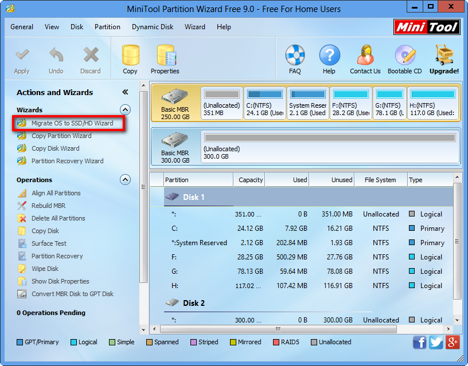The image size is (468, 366).
Task: Select the 351 MB unallocated block
Action: tap(222, 103)
